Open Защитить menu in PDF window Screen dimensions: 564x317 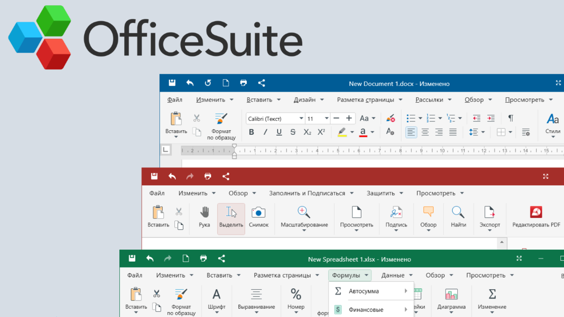pos(384,193)
